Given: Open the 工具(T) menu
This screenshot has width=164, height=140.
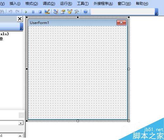Looking at the screenshot, I should pos(83,4).
